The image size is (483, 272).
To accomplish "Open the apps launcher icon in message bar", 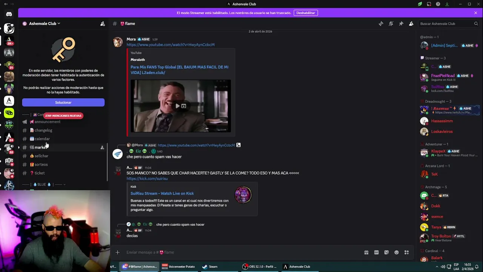I will tap(406, 252).
